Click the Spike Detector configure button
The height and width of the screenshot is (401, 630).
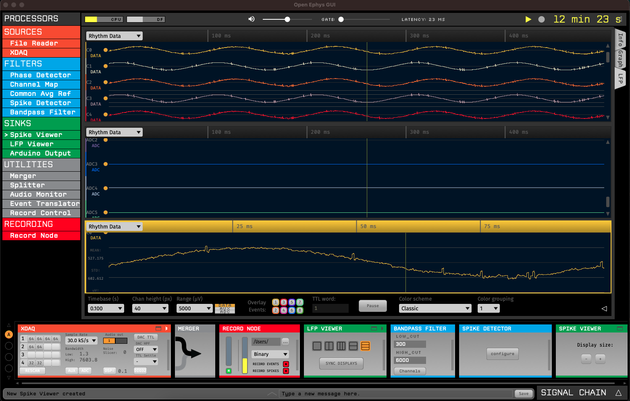[x=502, y=353]
